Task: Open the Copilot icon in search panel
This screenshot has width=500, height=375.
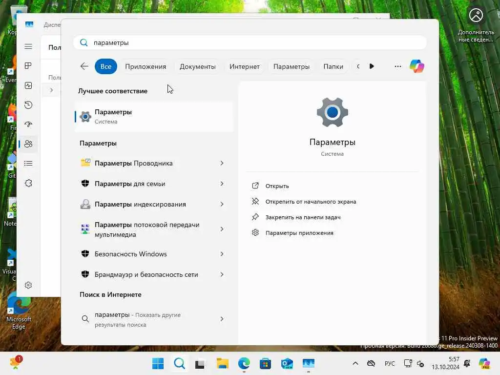Action: [x=417, y=66]
